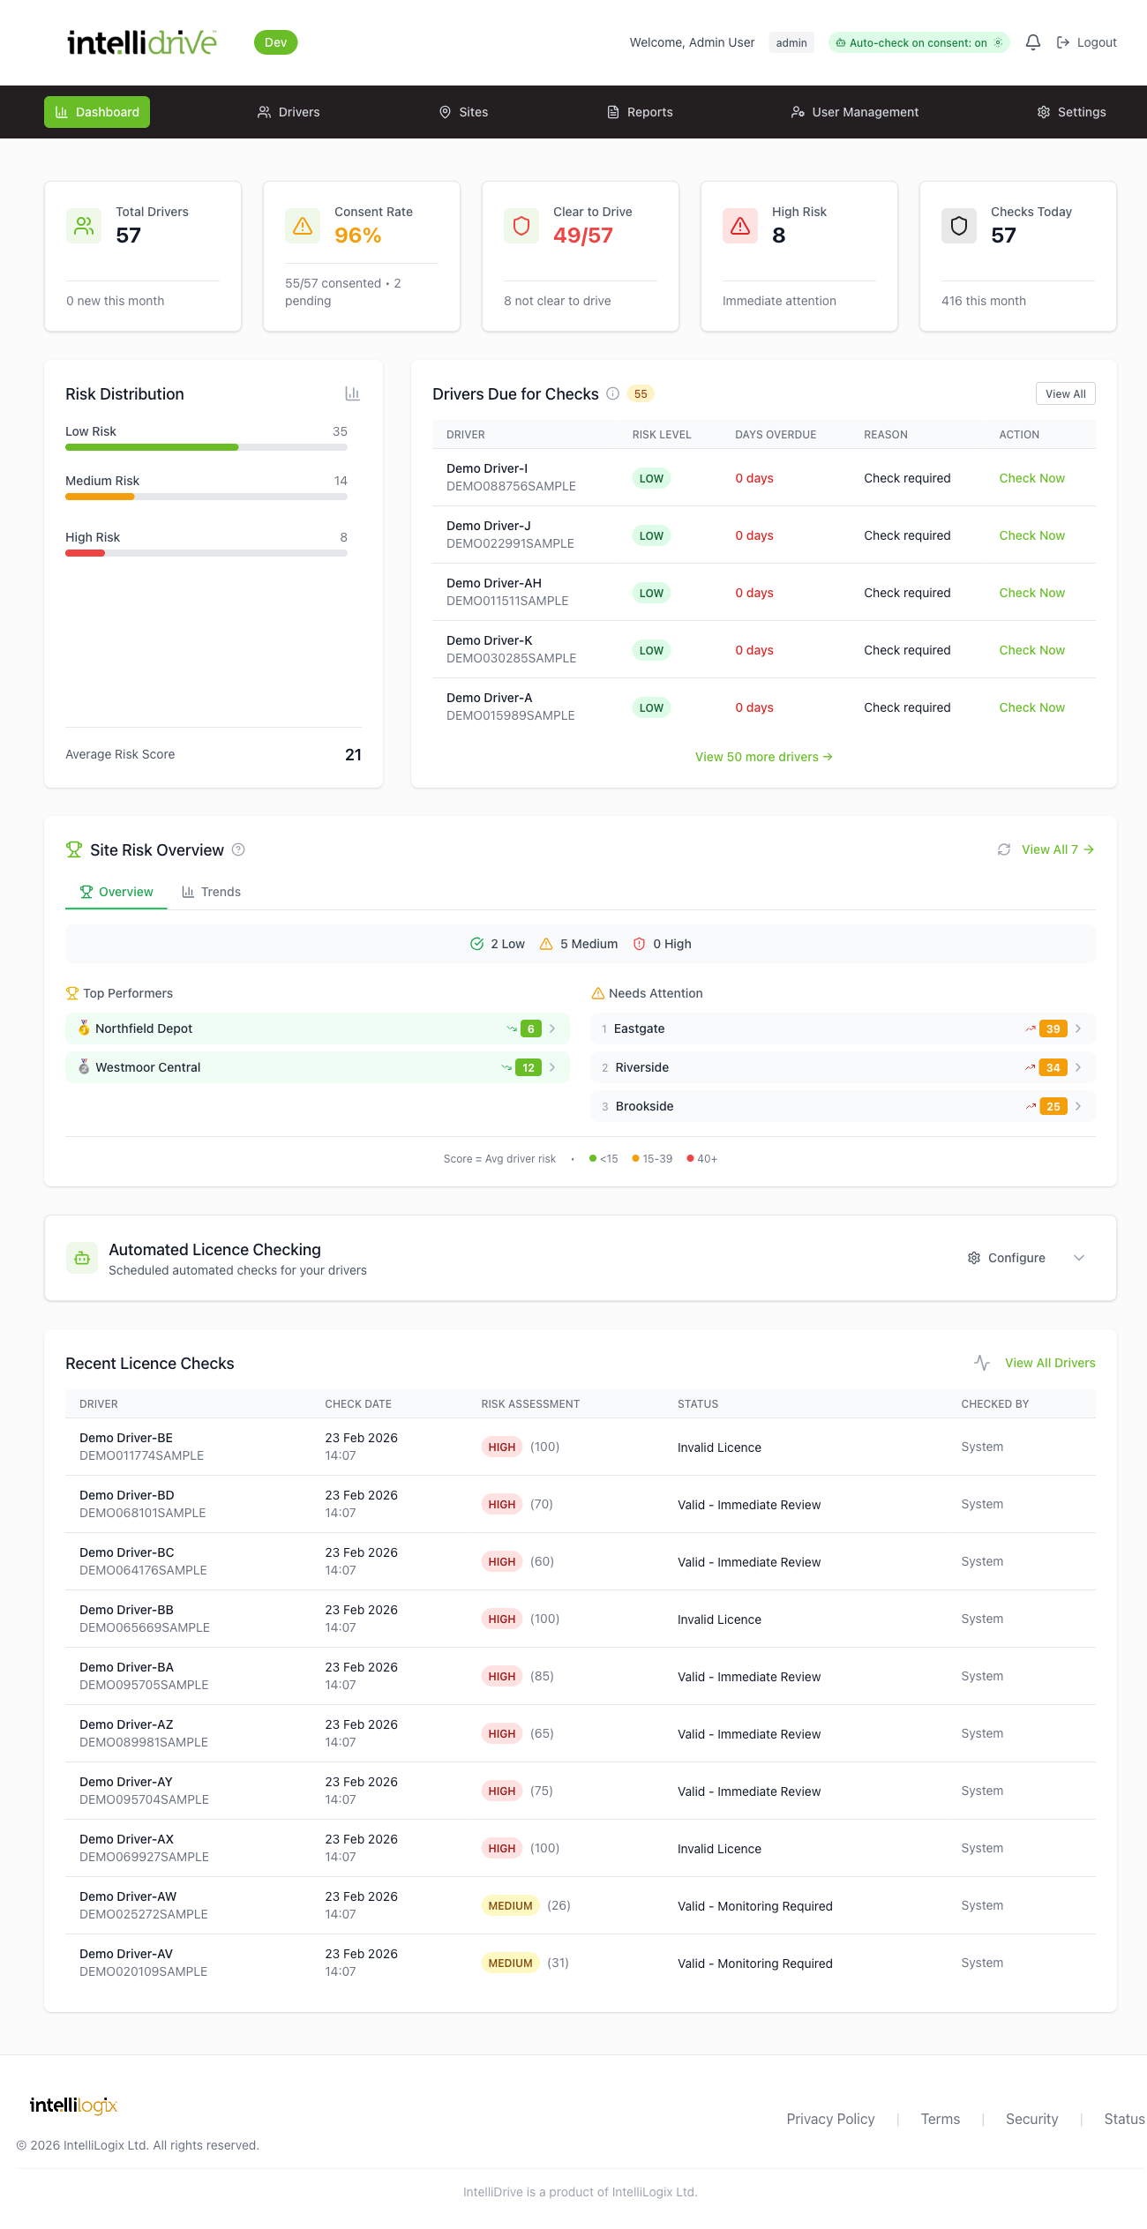Viewport: 1147px width, 2229px height.
Task: Click the notifications bell icon
Action: click(1033, 42)
